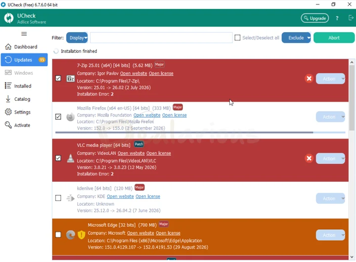Click the Updates refresh icon in sidebar
This screenshot has width=356, height=262.
pyautogui.click(x=8, y=60)
